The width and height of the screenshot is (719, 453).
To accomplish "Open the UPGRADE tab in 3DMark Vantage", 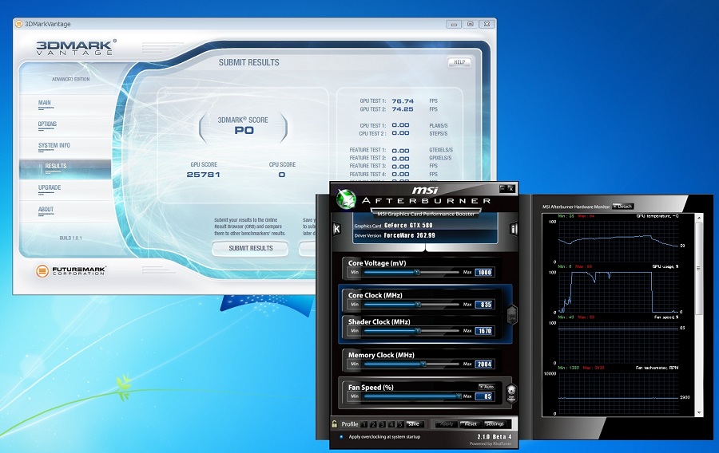I will click(50, 187).
